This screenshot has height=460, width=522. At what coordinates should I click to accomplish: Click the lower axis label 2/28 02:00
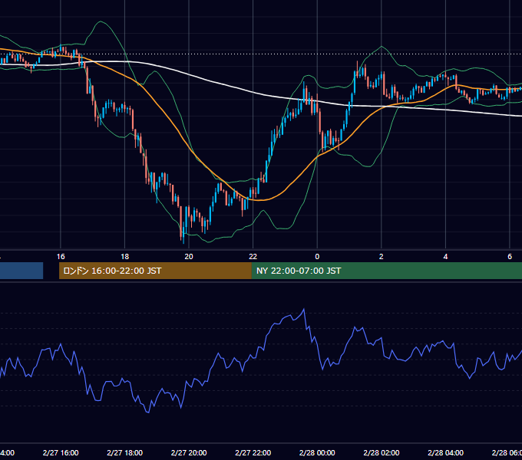(382, 452)
